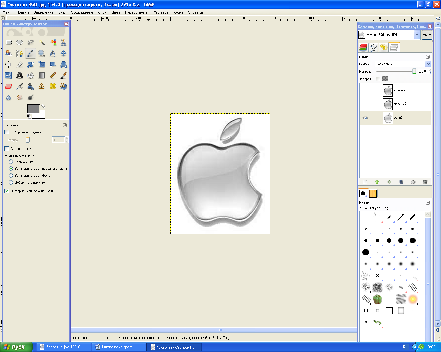Select the Free Select lasso tool
This screenshot has height=352, width=441.
(31, 42)
